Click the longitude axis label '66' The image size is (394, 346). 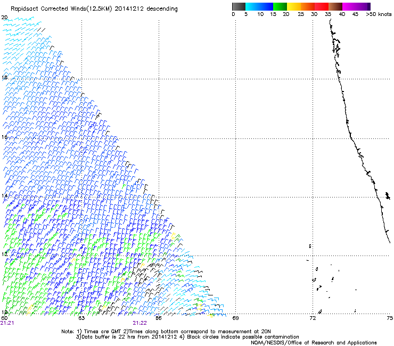pyautogui.click(x=159, y=318)
